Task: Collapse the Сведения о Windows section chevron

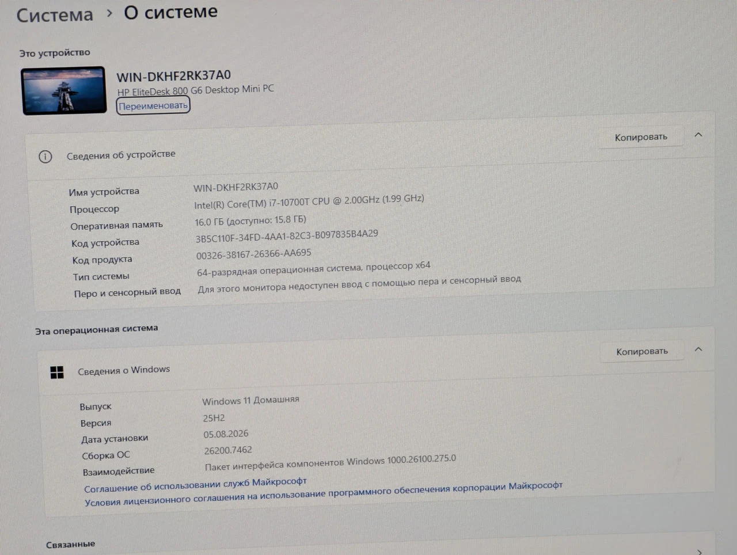Action: [698, 349]
